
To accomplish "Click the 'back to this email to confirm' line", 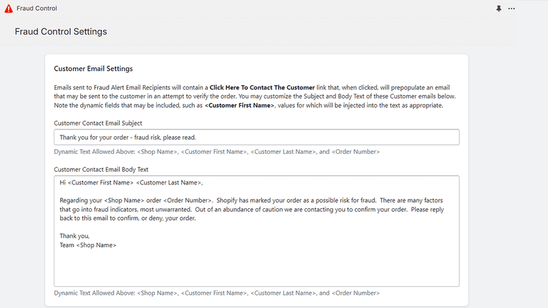I will pyautogui.click(x=128, y=218).
